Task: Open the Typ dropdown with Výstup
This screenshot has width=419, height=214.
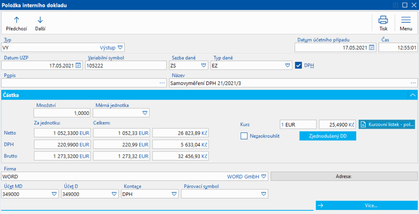Action: click(120, 48)
